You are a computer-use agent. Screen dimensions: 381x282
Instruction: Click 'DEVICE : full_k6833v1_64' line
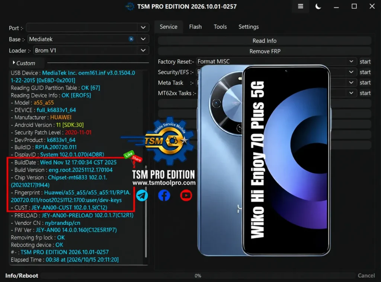point(43,110)
